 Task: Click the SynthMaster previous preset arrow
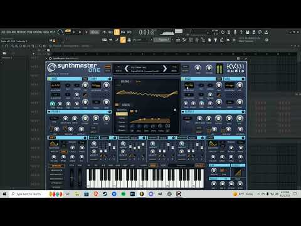pos(126,68)
